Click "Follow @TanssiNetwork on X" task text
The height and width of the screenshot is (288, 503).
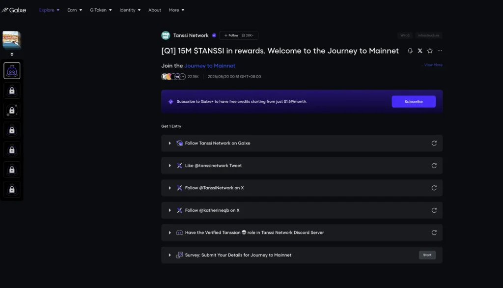[214, 188]
